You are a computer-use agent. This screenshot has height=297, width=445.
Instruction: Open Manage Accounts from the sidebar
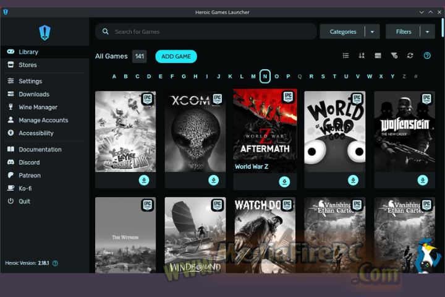(45, 120)
